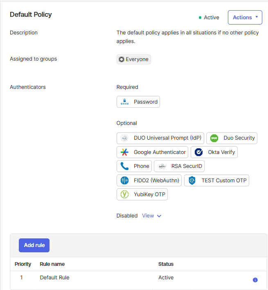Click the green Duo Security icon
The height and width of the screenshot is (290, 268).
[x=214, y=138]
